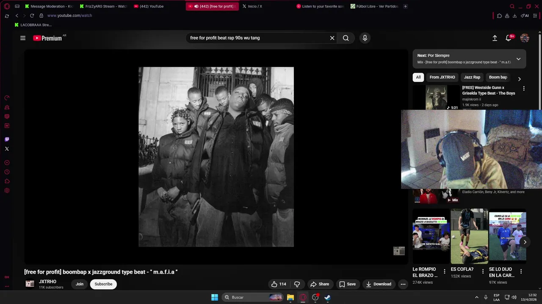The width and height of the screenshot is (542, 304).
Task: Open options for SE LO DIJO short
Action: click(x=521, y=271)
